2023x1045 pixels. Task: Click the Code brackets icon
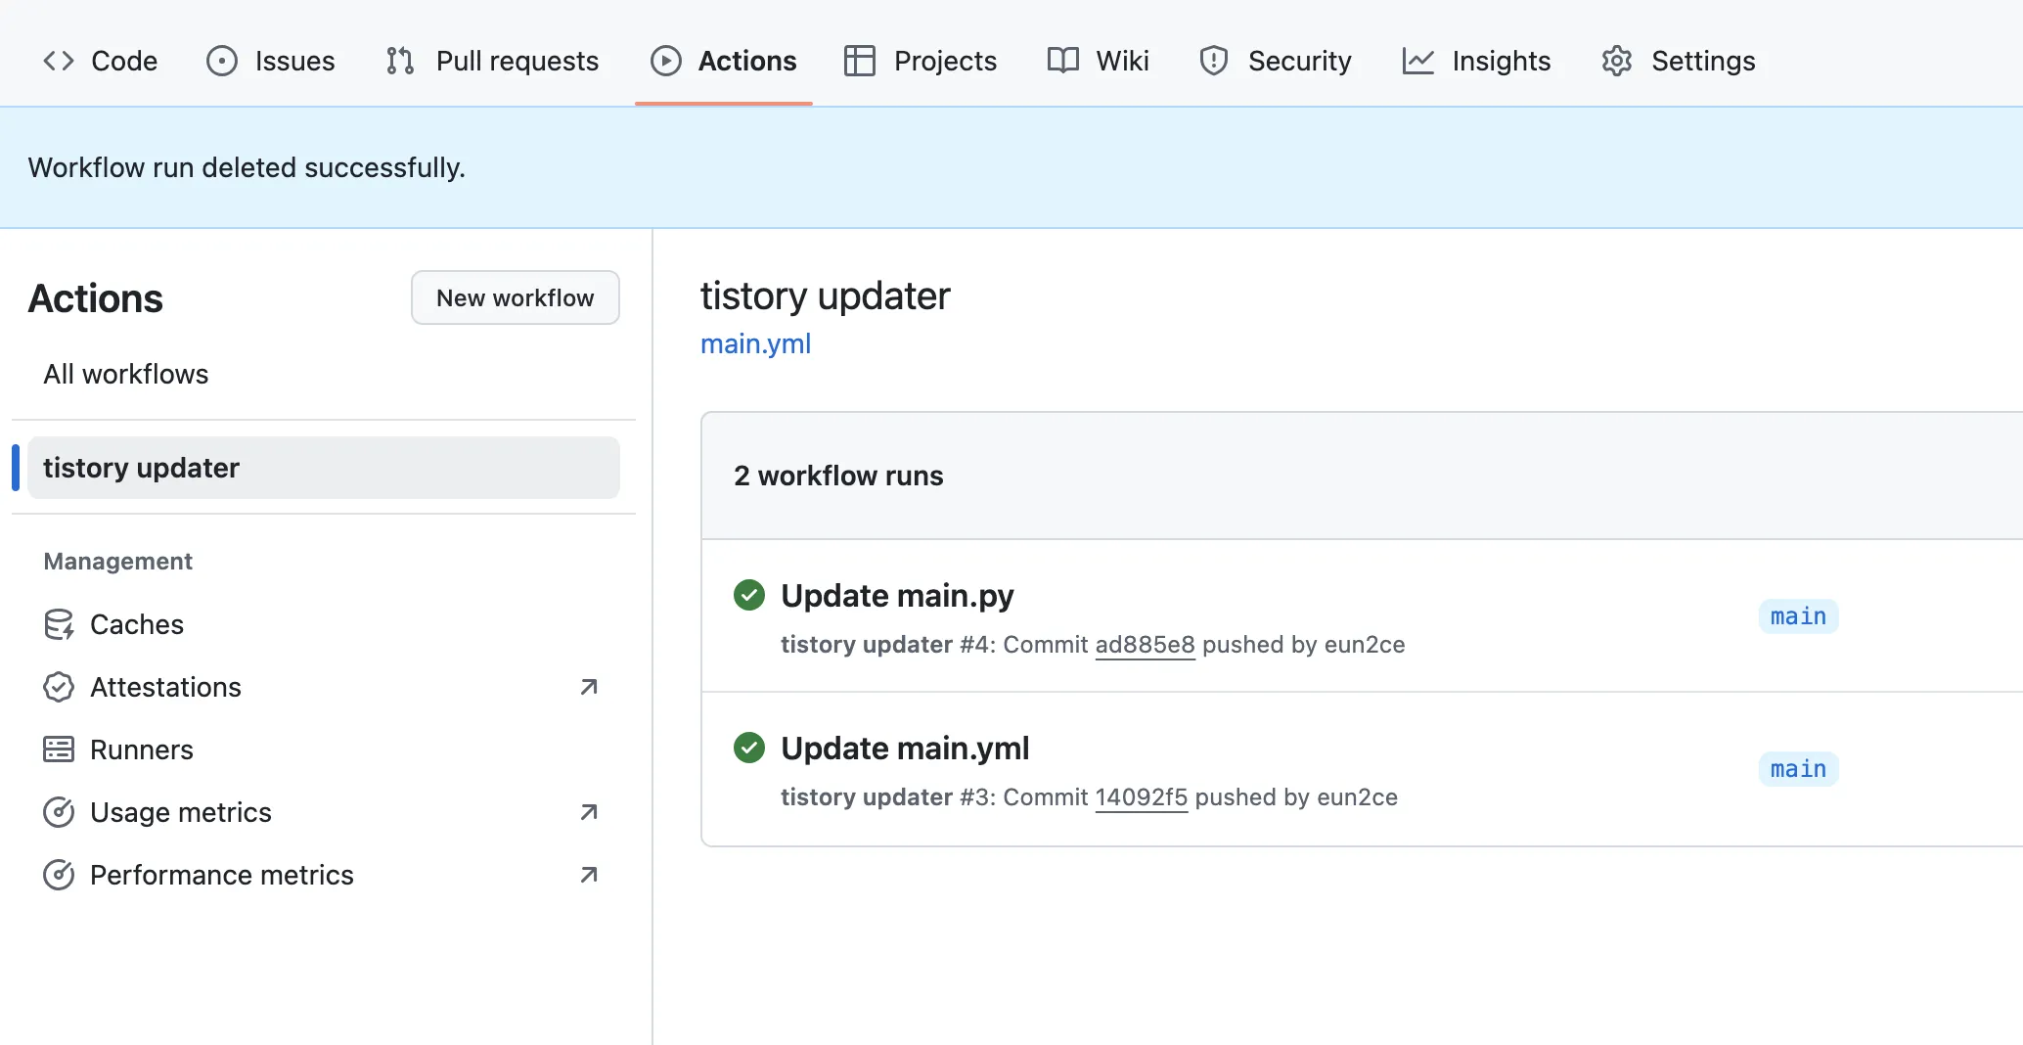[59, 61]
